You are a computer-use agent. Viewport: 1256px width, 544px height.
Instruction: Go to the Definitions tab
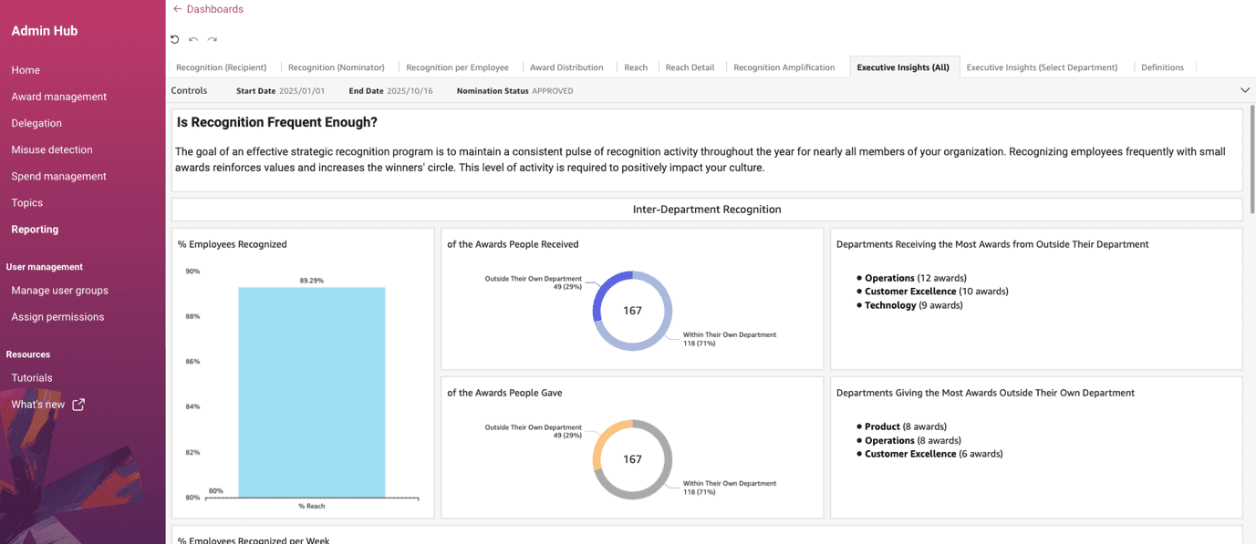point(1161,67)
